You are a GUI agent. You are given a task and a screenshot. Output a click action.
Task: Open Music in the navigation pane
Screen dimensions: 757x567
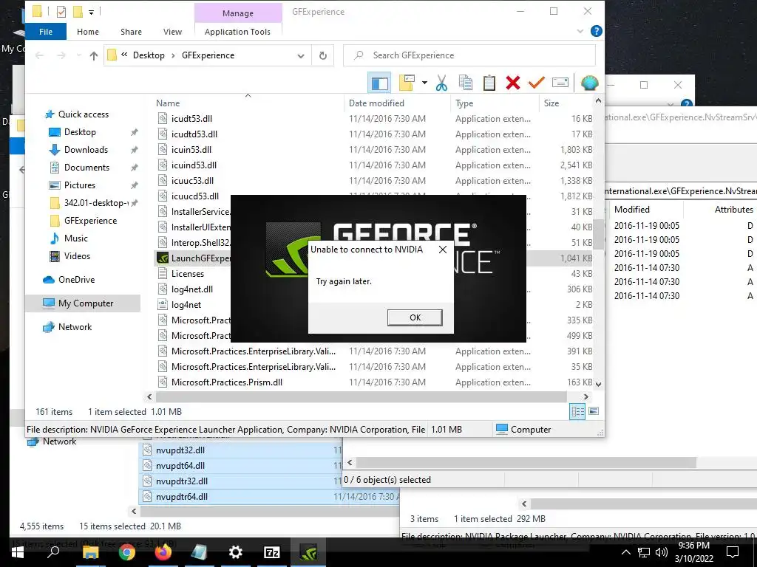(76, 238)
